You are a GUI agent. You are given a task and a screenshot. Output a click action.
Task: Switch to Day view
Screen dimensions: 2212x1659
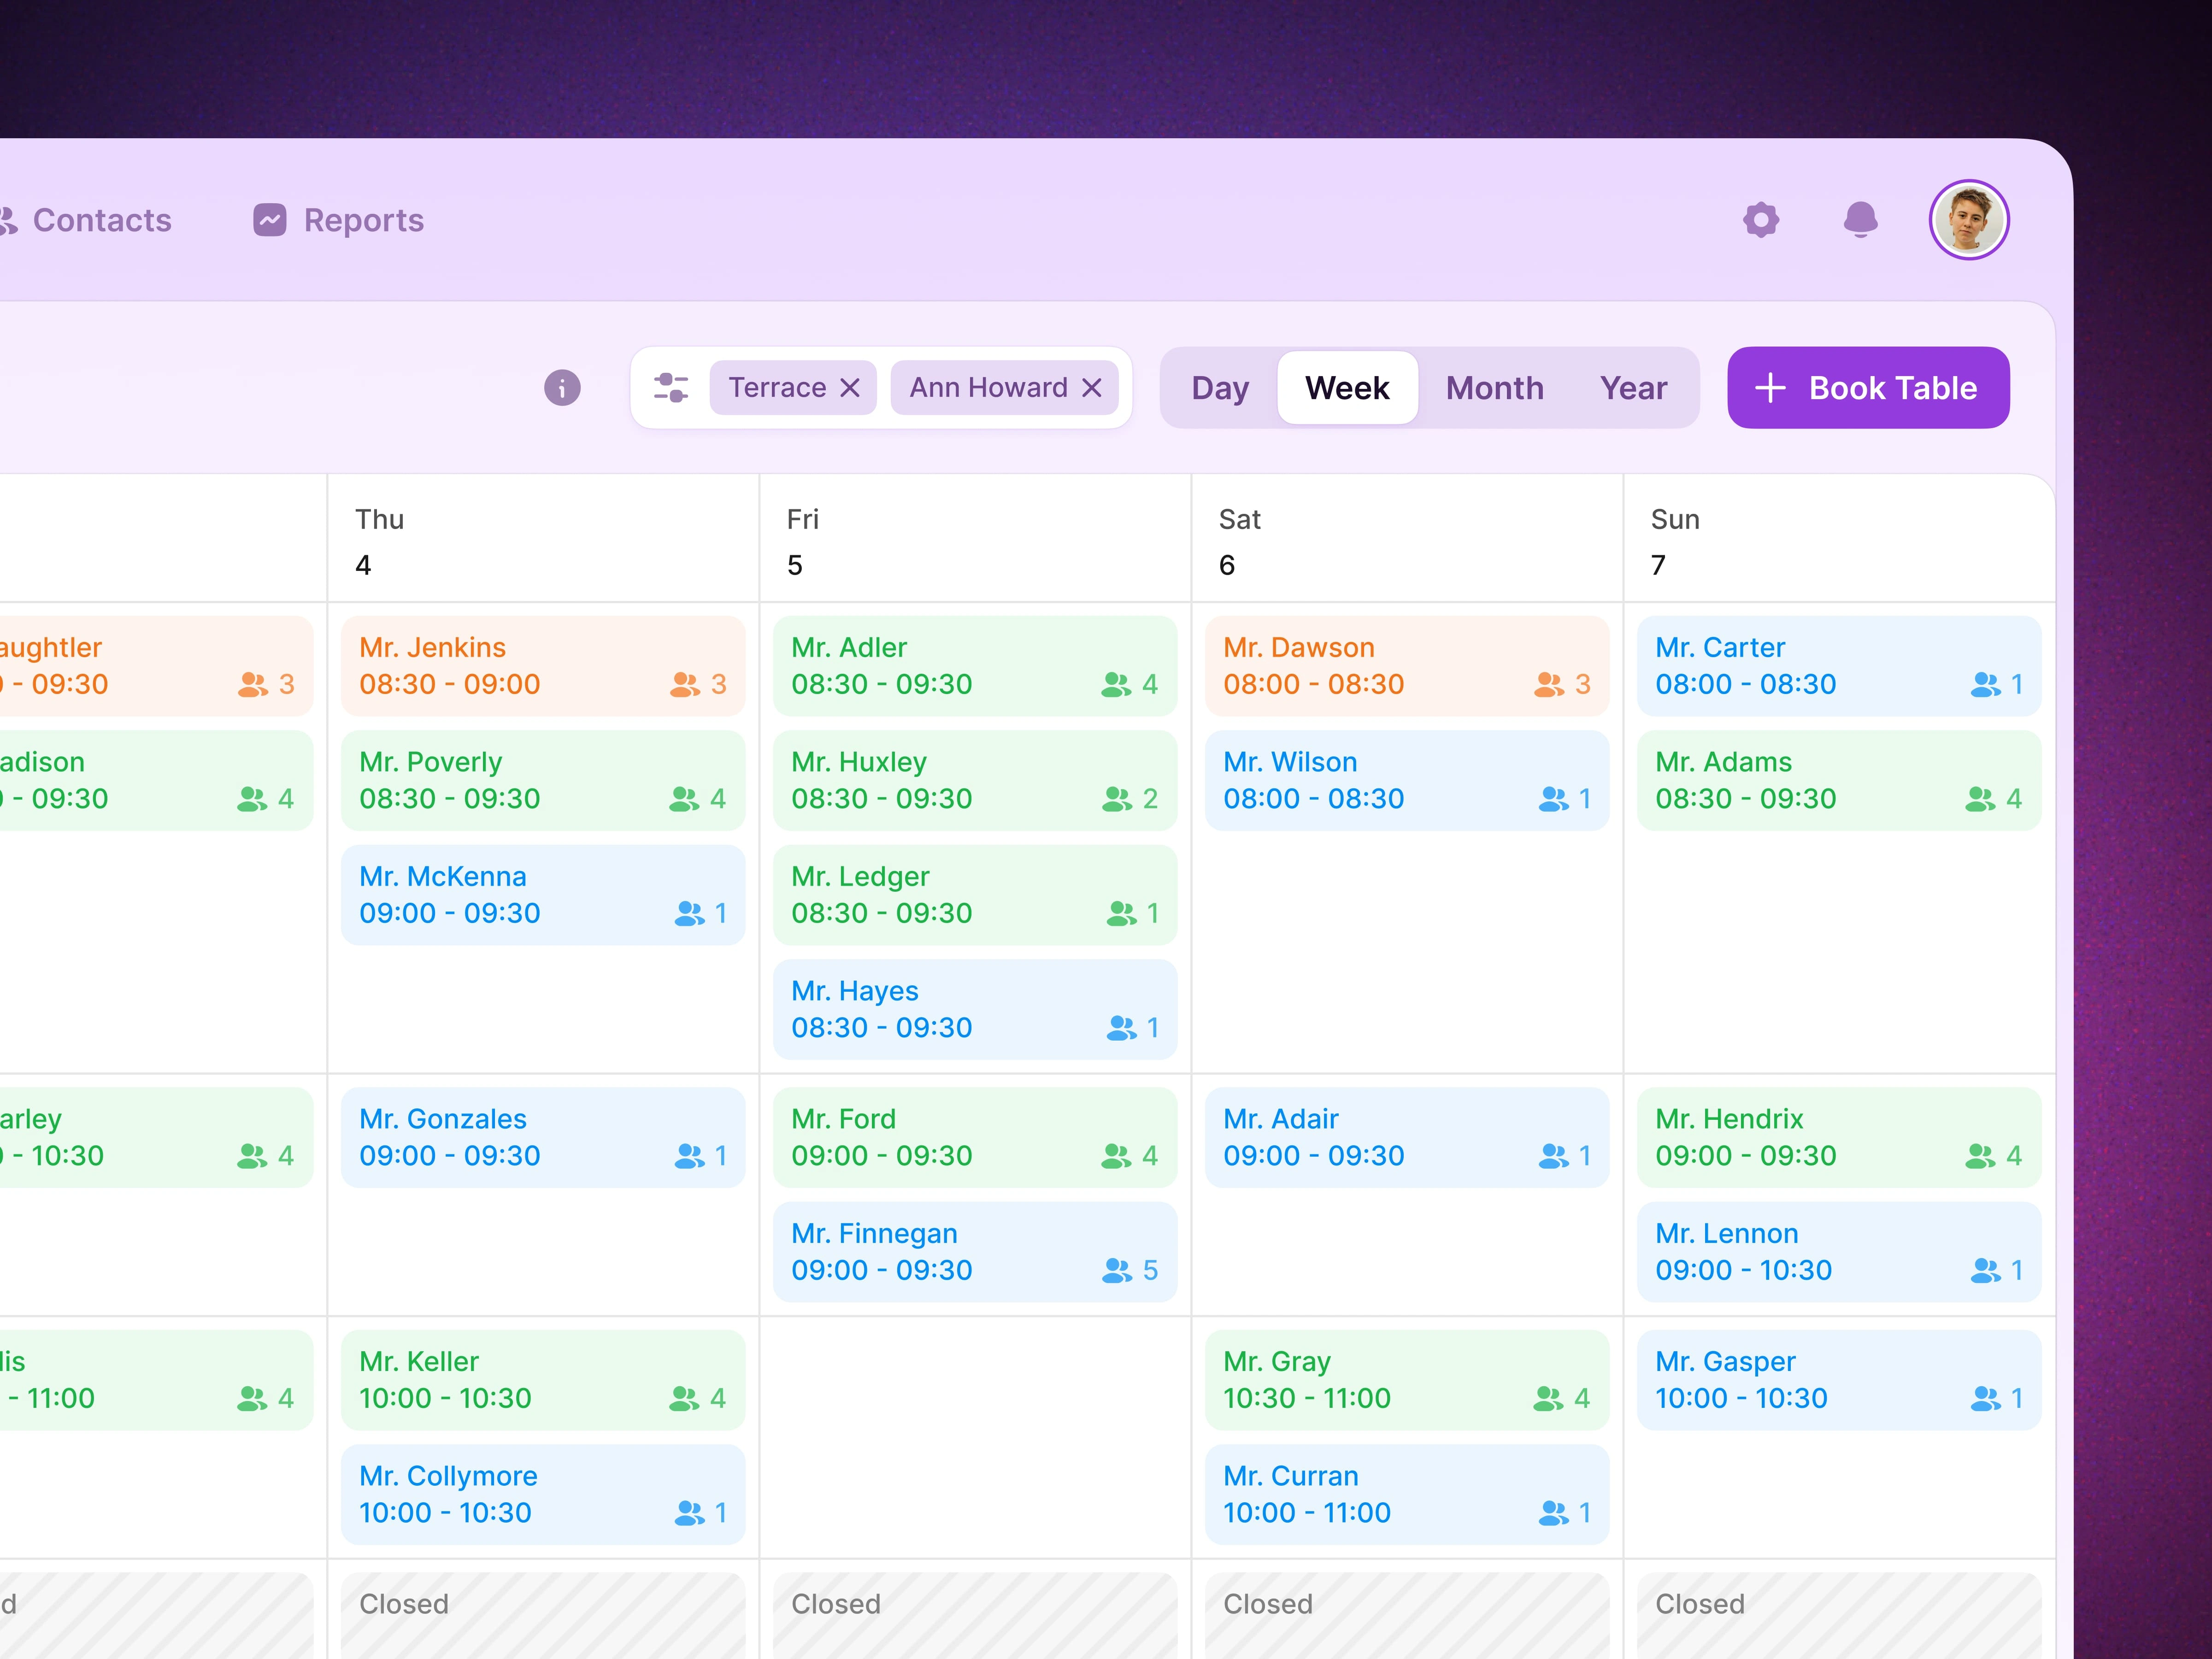tap(1220, 388)
